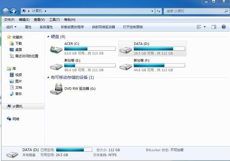Viewport: 230px width, 161px height.
Task: Go back with the Back arrow button
Action: (x=6, y=11)
